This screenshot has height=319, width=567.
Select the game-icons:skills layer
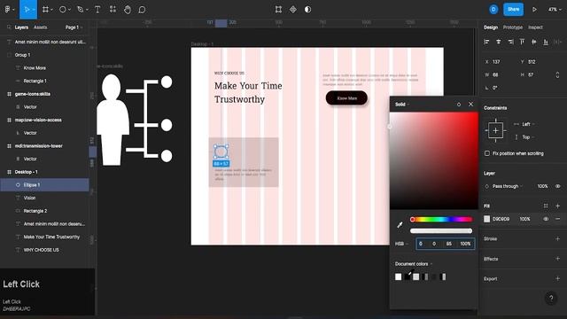[44, 94]
